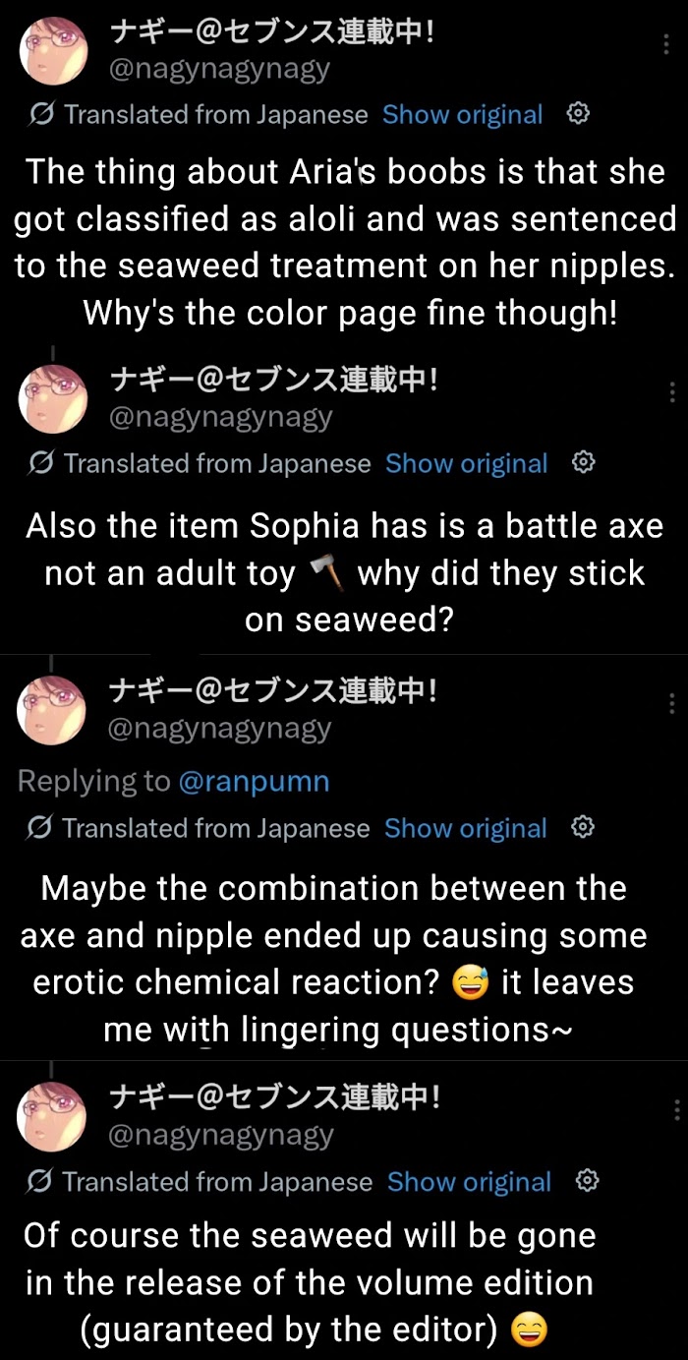Show original for the chemical reaction reply

coord(465,829)
